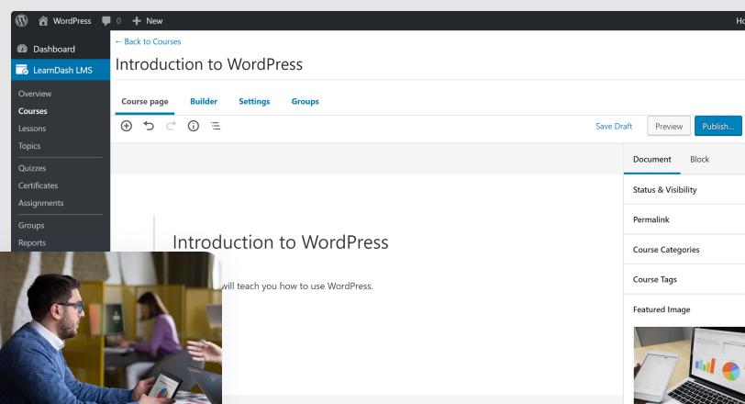Screen dimensions: 745x404
Task: Open block navigation list icon
Action: (216, 126)
